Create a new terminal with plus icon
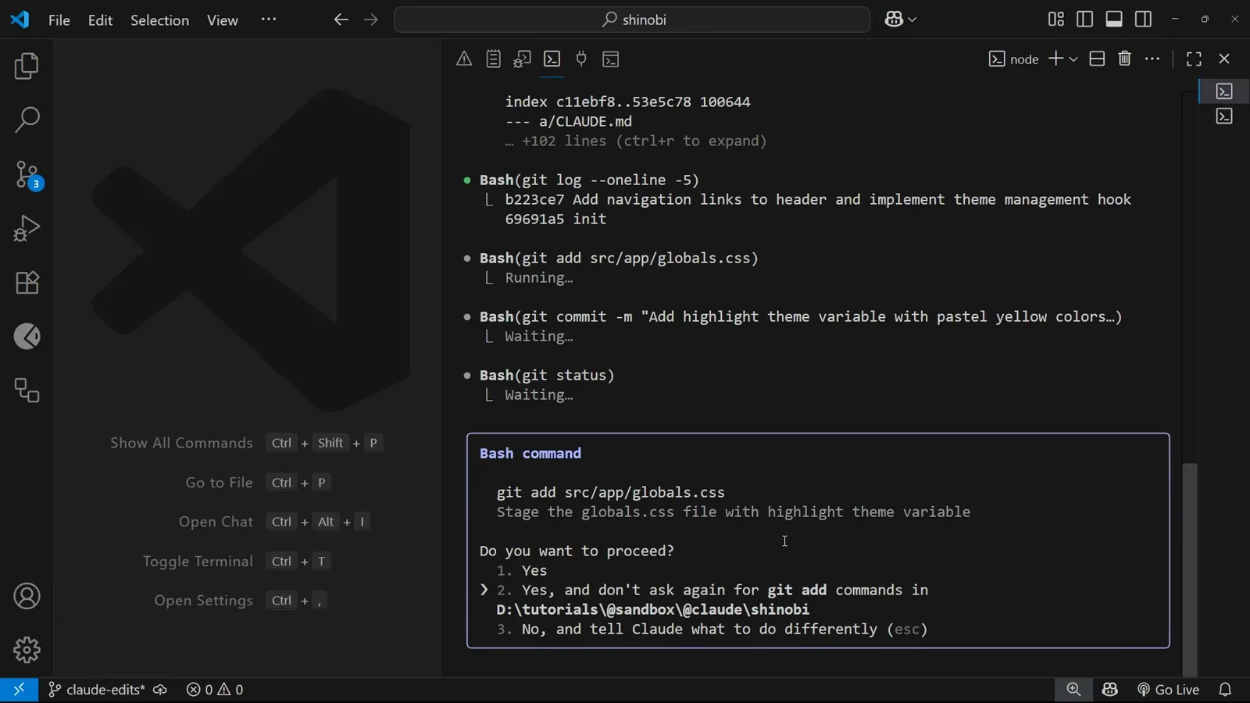Screen dimensions: 1250x703 [x=1055, y=59]
